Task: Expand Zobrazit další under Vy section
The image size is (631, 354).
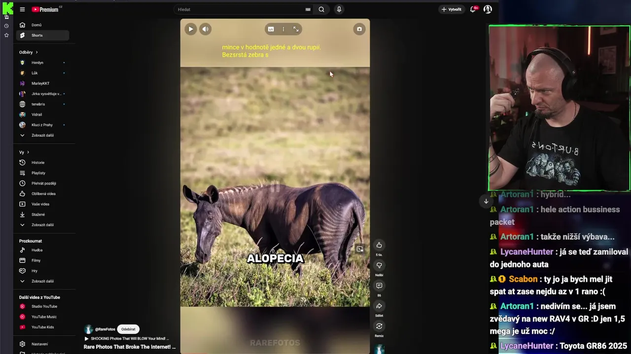Action: pyautogui.click(x=42, y=225)
